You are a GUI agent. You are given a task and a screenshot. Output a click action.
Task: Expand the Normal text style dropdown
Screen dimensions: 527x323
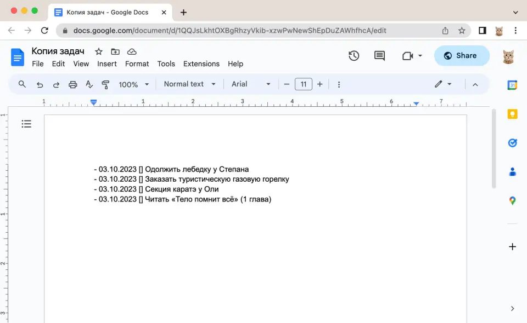(189, 84)
